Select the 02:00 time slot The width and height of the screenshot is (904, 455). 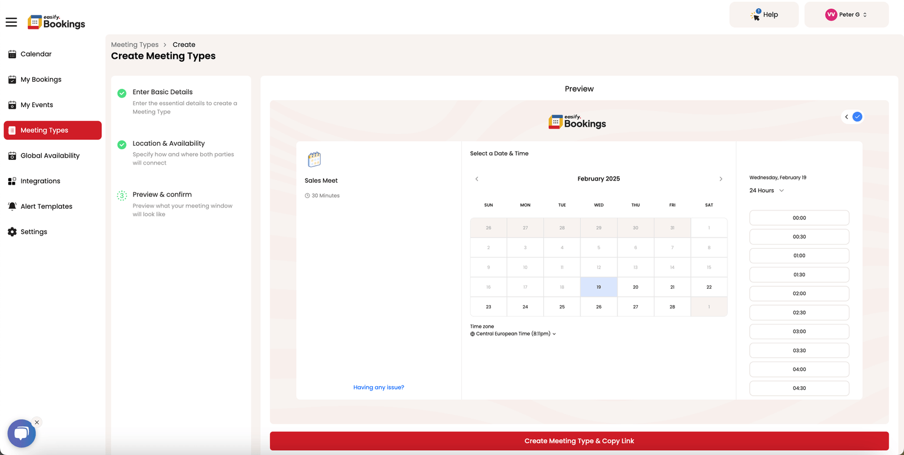[x=799, y=293]
